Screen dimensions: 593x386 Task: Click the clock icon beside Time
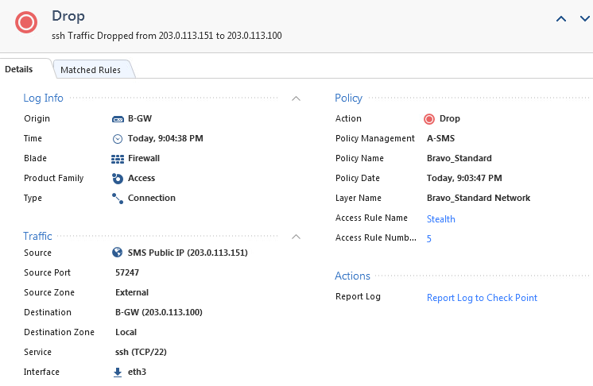tap(118, 139)
